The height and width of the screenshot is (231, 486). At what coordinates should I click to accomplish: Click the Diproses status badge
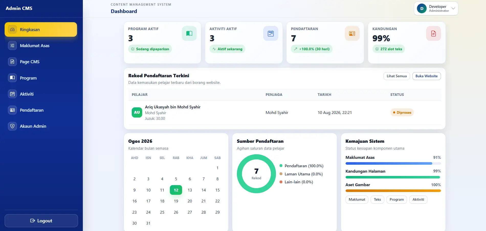[x=402, y=112]
